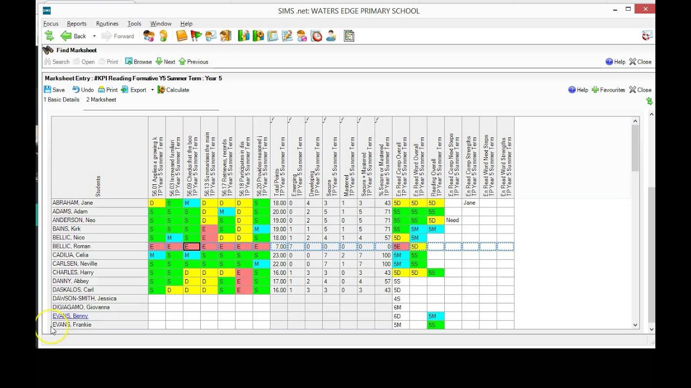
Task: Select the 'Jane' strengths cell for ABRAHAM
Action: 470,203
